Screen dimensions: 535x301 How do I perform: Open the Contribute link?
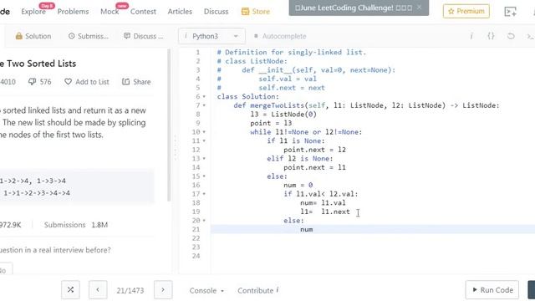tap(258, 290)
